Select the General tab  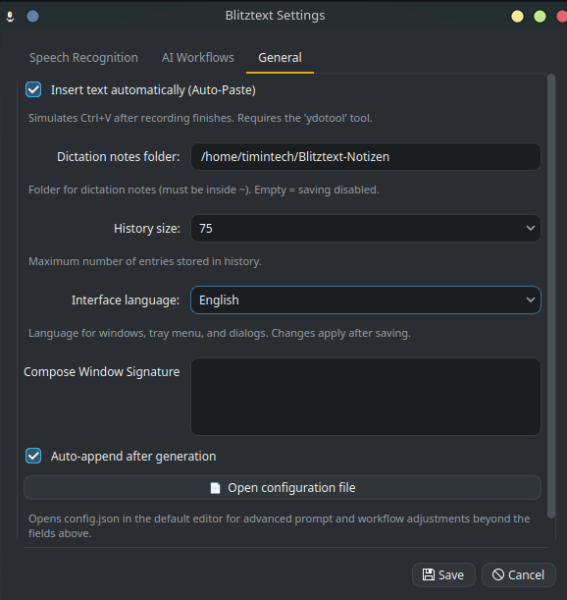tap(280, 58)
